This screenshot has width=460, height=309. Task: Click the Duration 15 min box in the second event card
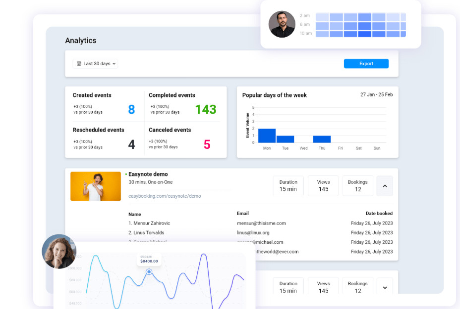pos(288,287)
